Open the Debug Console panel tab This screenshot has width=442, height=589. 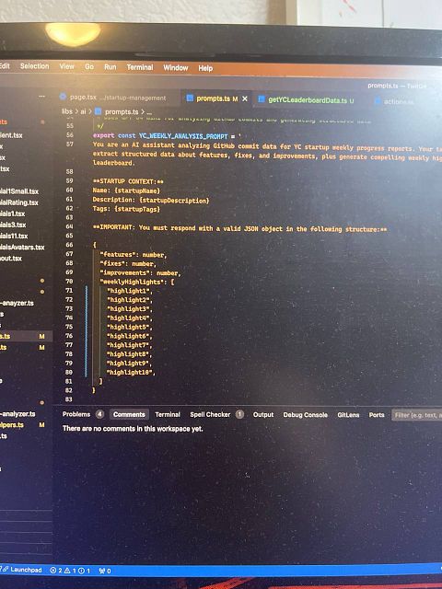(305, 415)
